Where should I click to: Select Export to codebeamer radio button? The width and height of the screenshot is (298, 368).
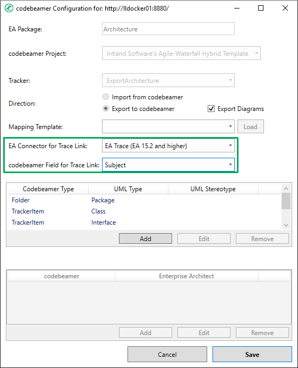point(106,108)
